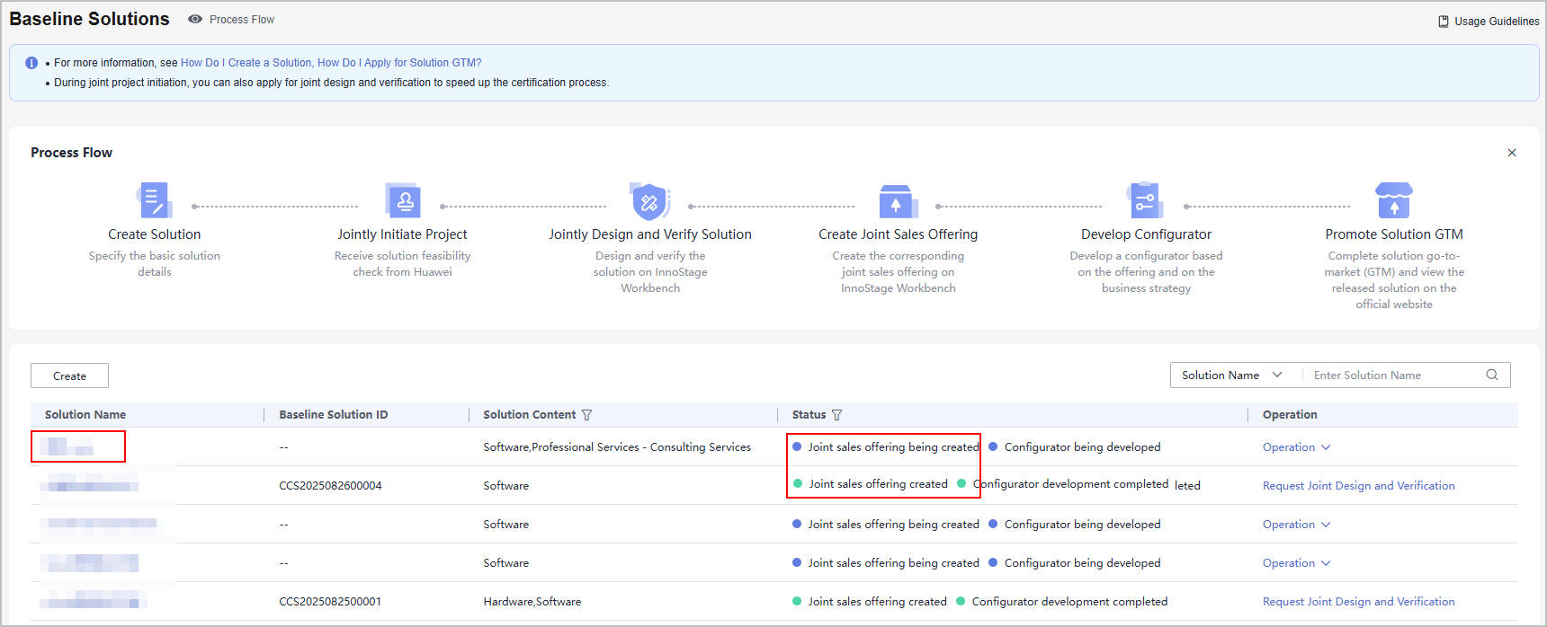
Task: Click the Create Solution step icon
Action: tap(154, 200)
